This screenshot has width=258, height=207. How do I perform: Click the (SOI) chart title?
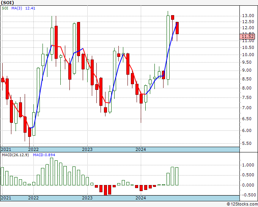point(8,3)
